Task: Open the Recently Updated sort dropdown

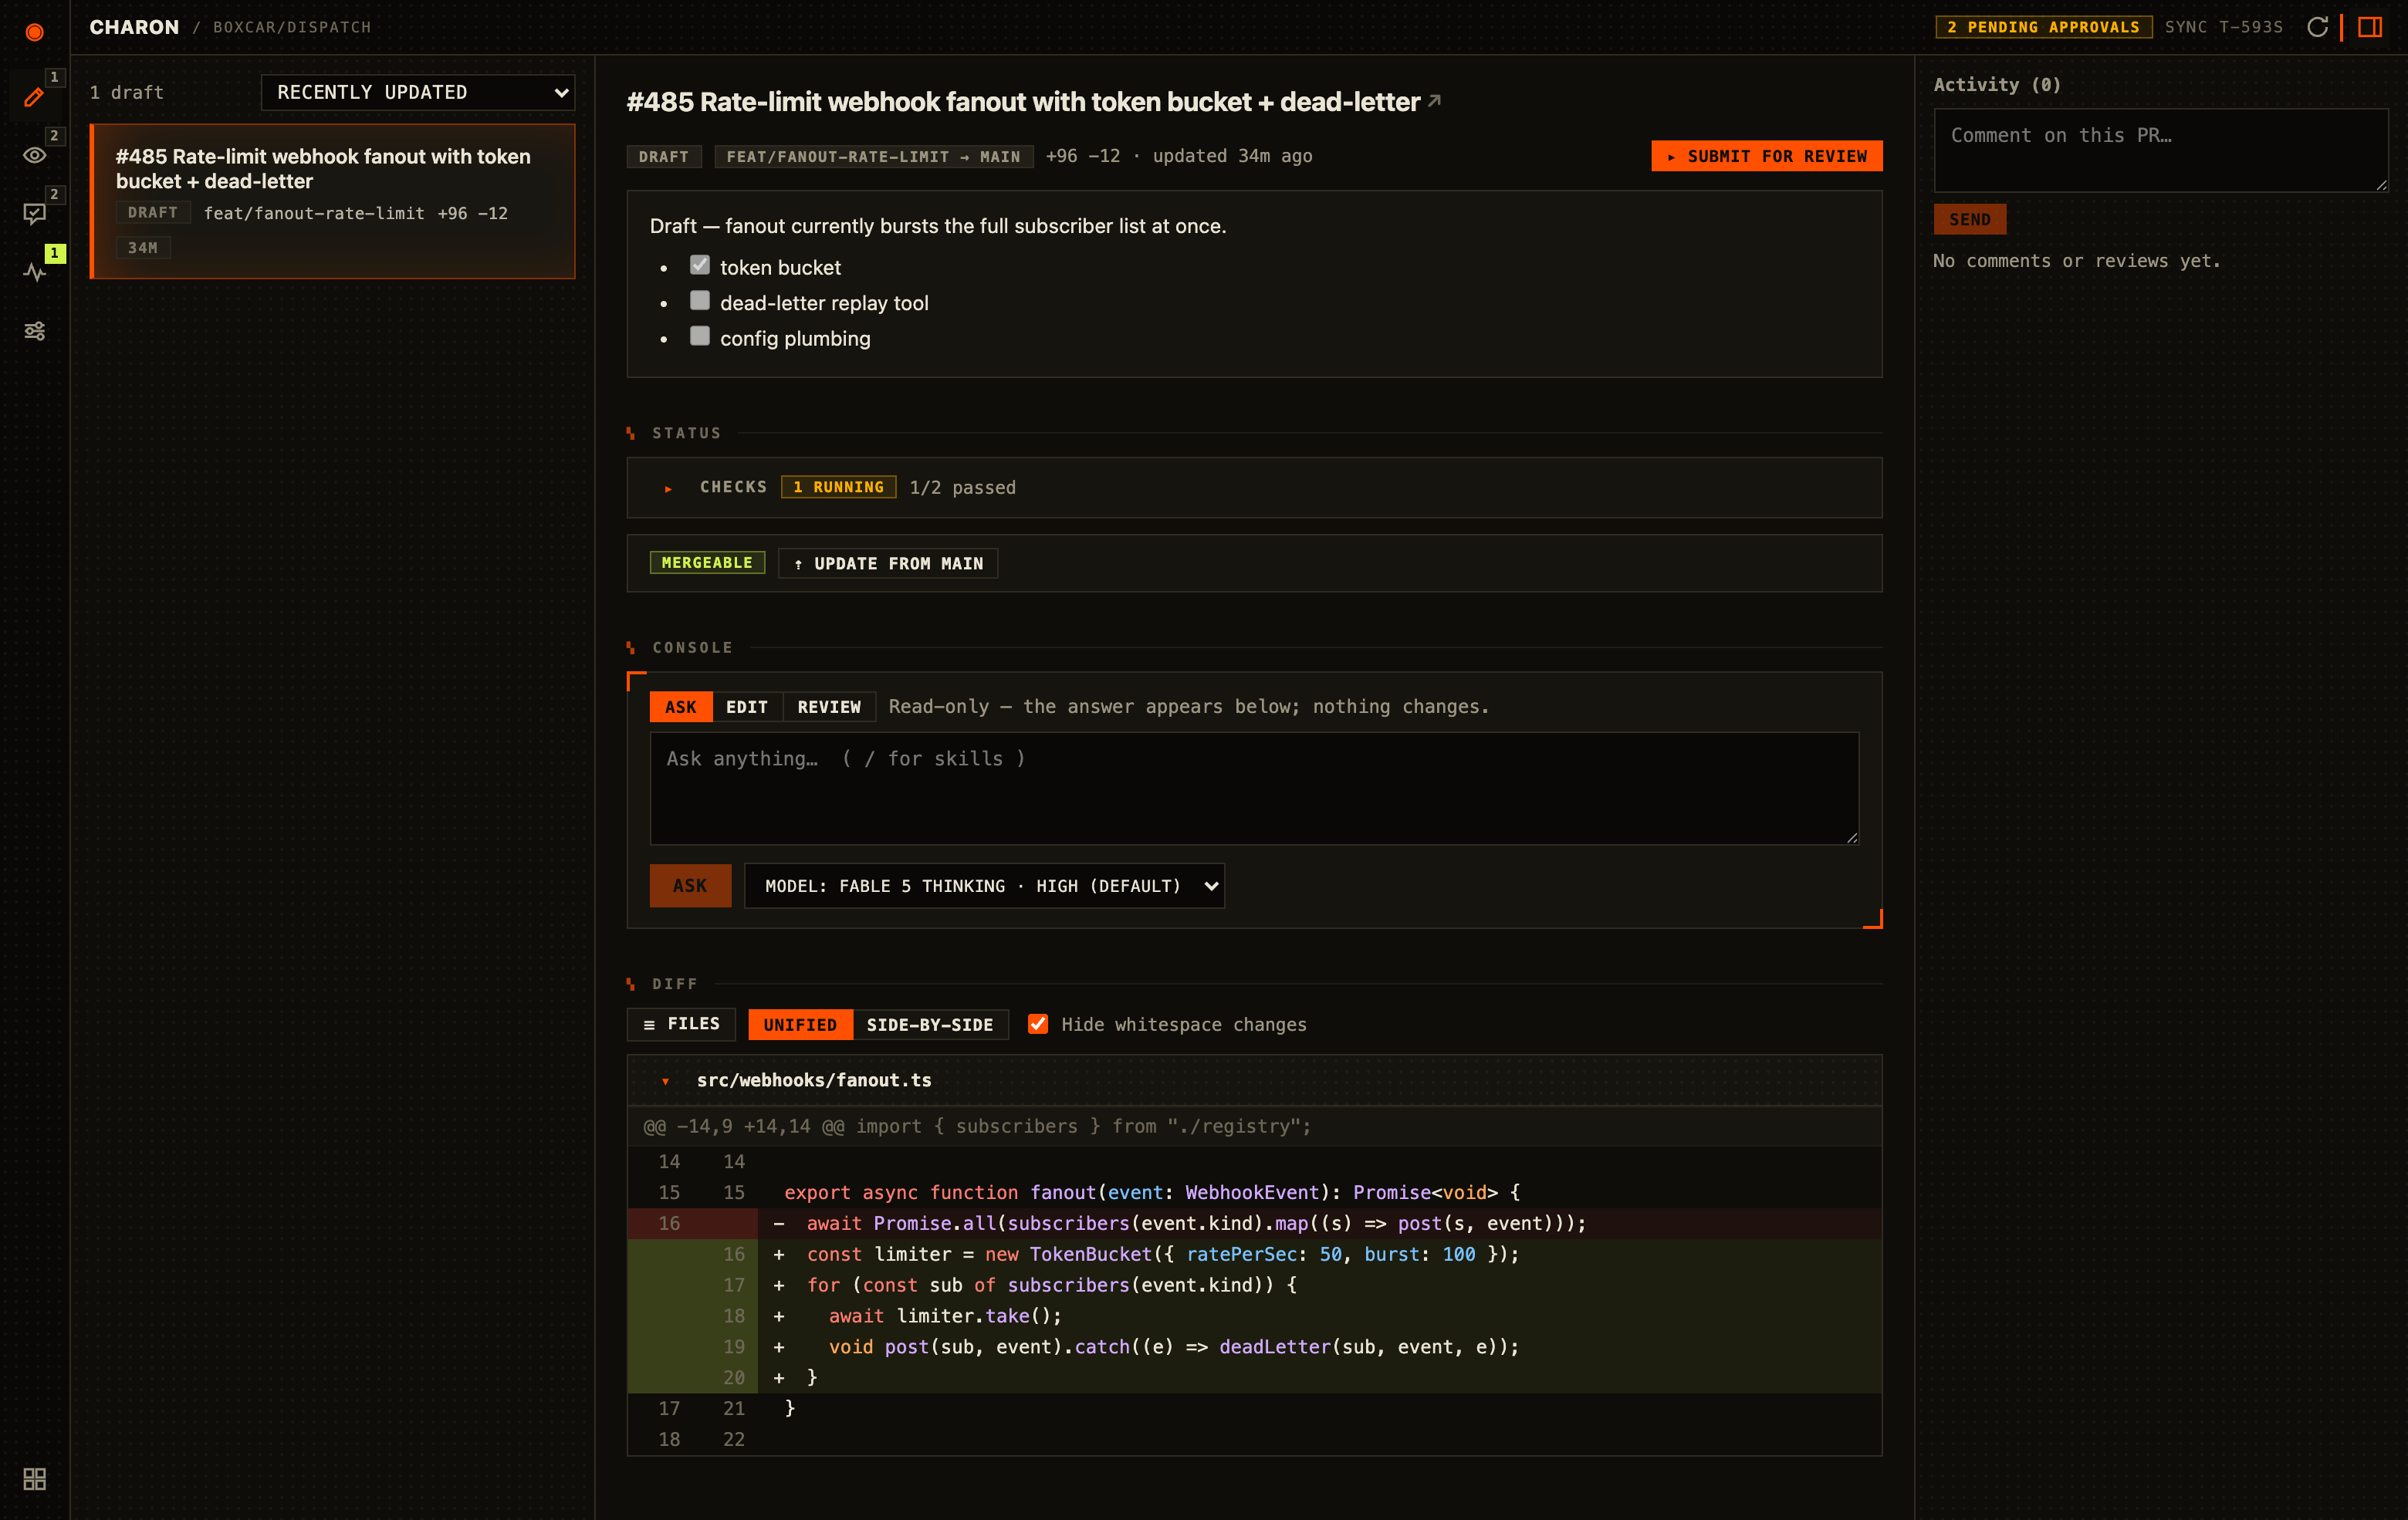Action: point(418,92)
